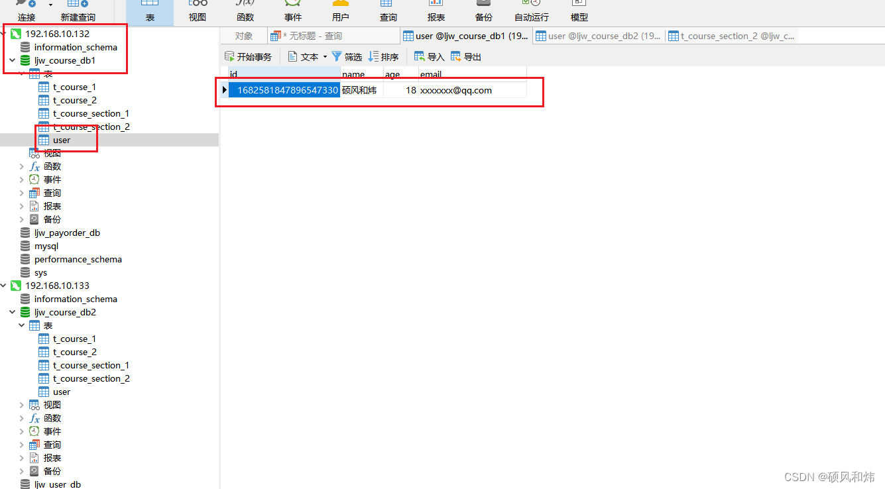Open the dropdown arrow beside 连接
The height and width of the screenshot is (489, 885).
tap(50, 5)
